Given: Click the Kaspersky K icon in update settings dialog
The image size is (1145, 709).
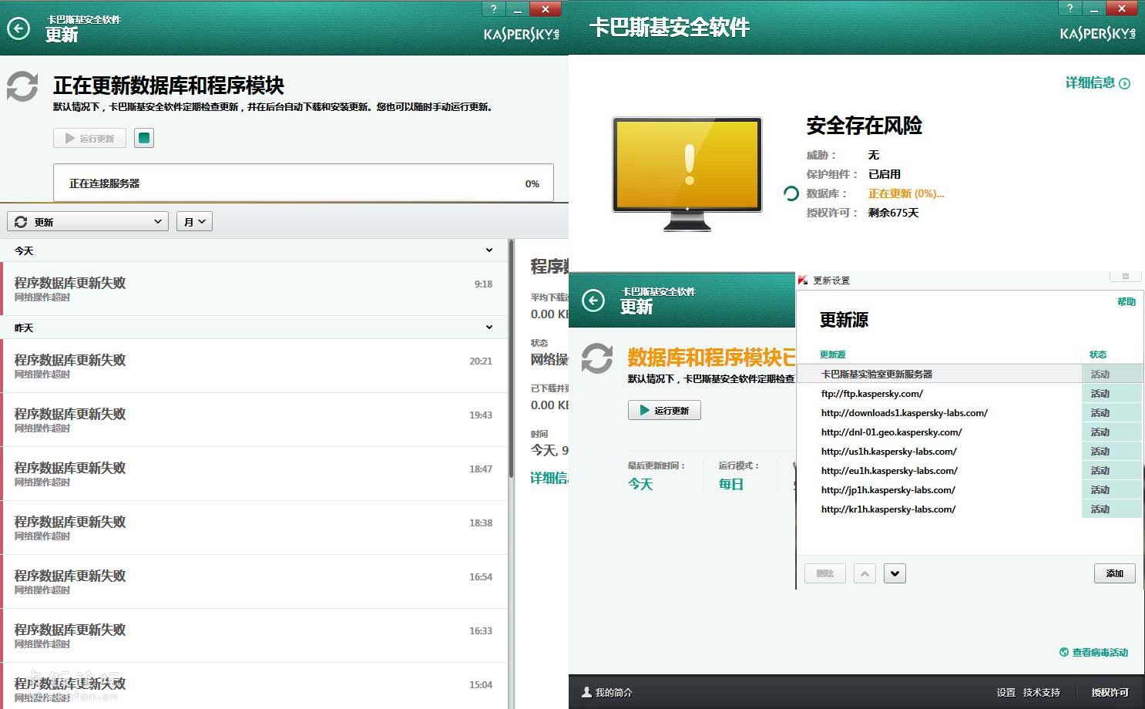Looking at the screenshot, I should click(803, 280).
